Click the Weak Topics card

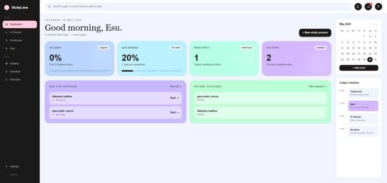point(224,58)
